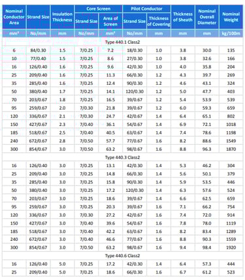The width and height of the screenshot is (245, 280).
Task: Select the nominal weight value 1549
Action: [231, 141]
